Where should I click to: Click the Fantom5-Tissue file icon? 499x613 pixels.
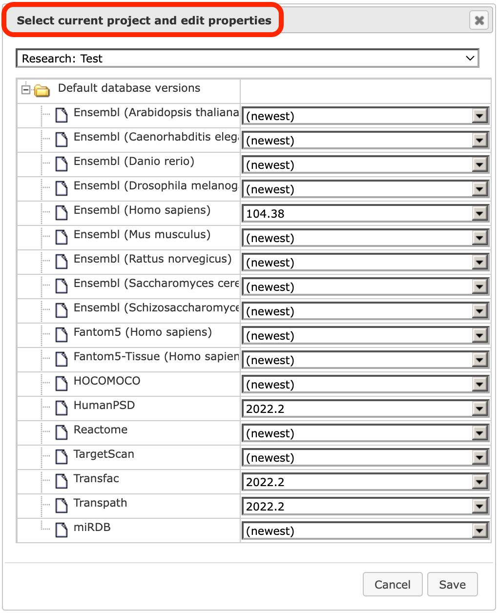point(62,359)
